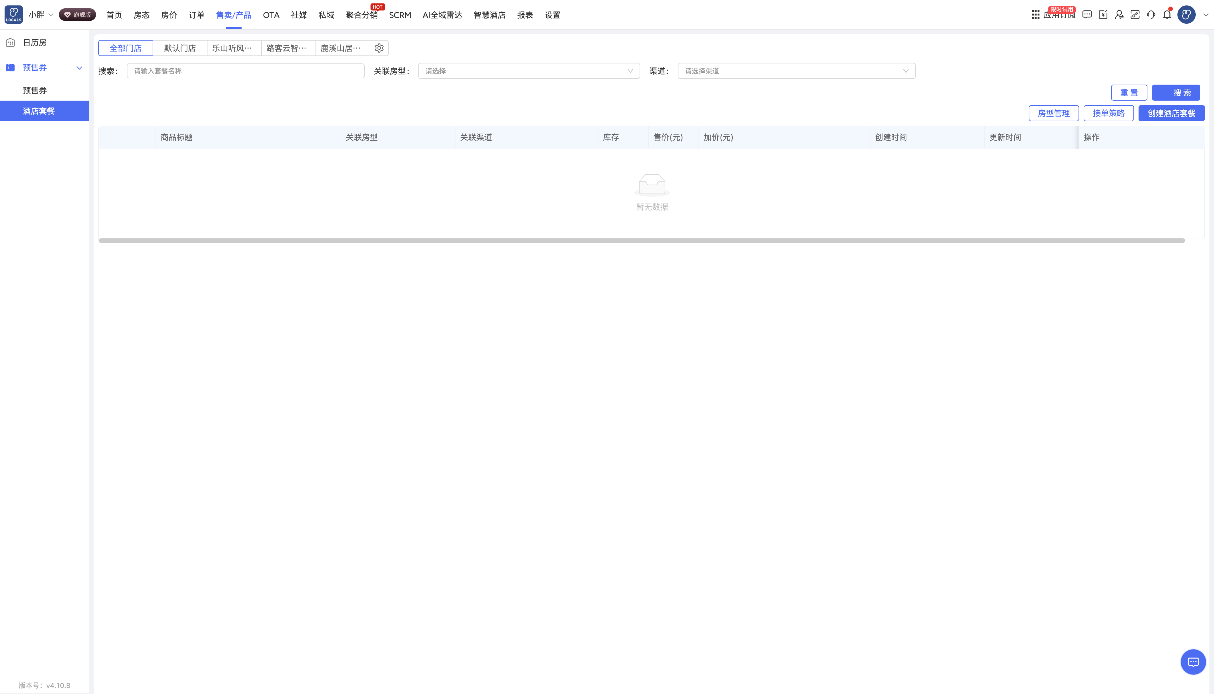Open the OTA menu
This screenshot has height=694, width=1214.
coord(271,15)
